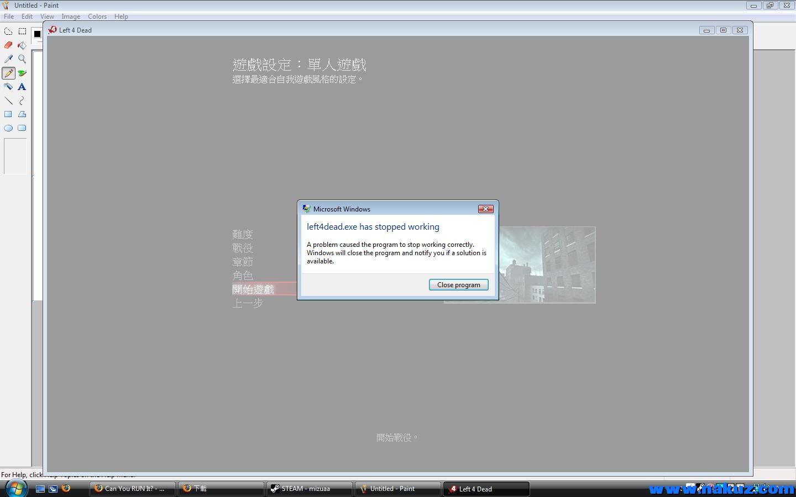Image resolution: width=796 pixels, height=497 pixels.
Task: Click 上一步 to go back in game menu
Action: (248, 303)
